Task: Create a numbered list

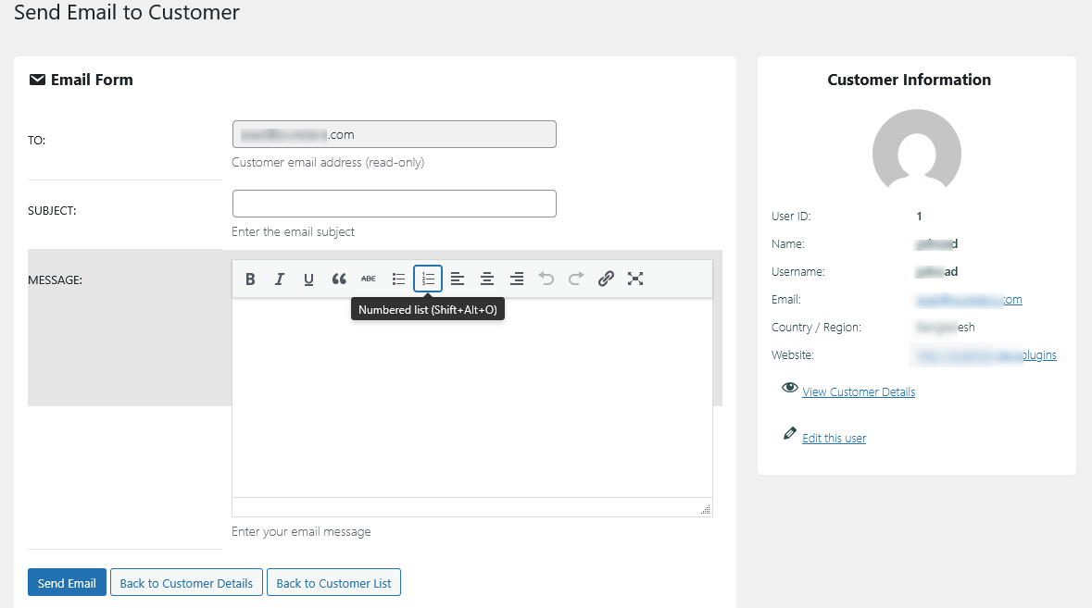Action: click(x=427, y=279)
